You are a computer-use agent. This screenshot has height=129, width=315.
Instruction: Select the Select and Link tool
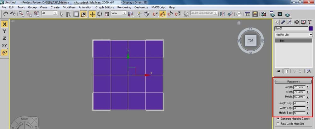(x=22, y=14)
